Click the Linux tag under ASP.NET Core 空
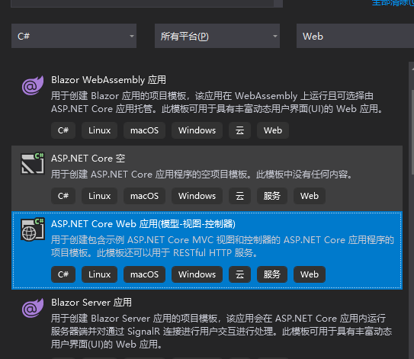Viewport: 414px width, 359px height. click(x=100, y=196)
